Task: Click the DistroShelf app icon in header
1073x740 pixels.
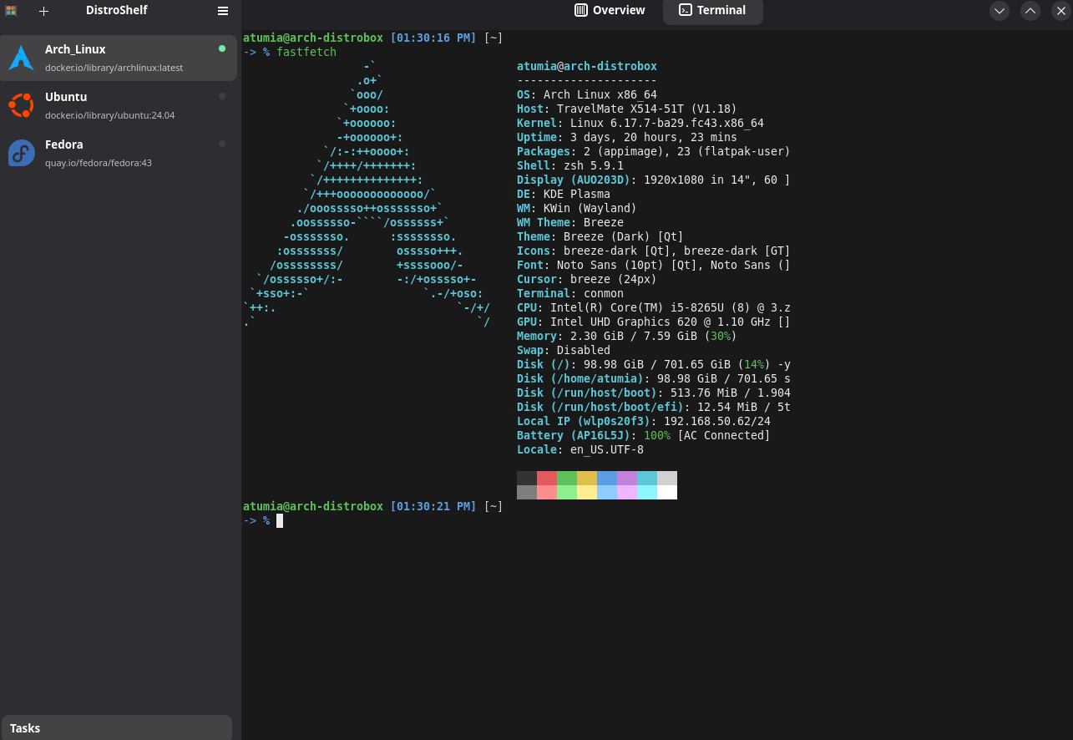Action: (11, 11)
